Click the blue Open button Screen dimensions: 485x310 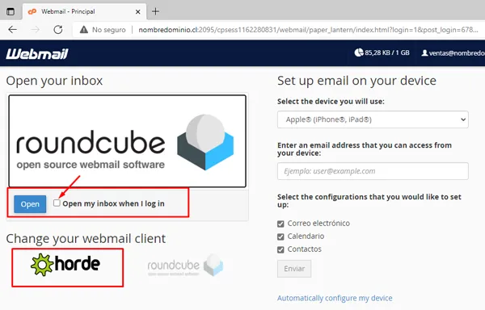30,204
